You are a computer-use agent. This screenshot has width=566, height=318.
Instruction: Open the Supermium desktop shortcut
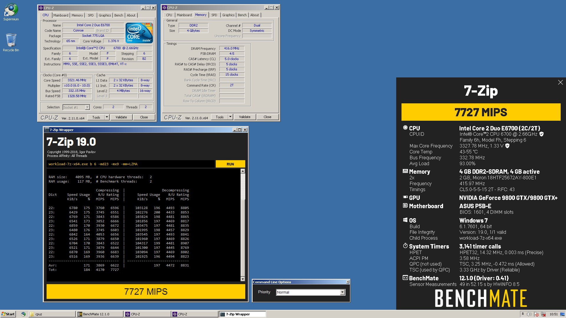11,12
